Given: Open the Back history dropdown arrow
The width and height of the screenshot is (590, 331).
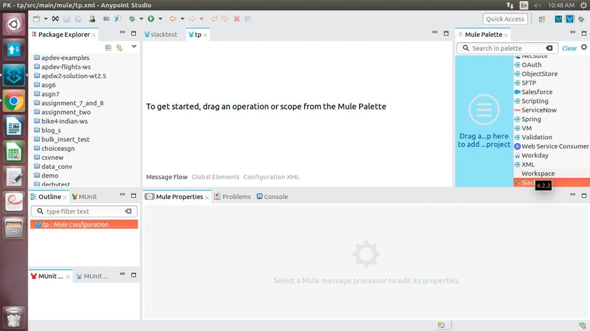Looking at the screenshot, I should coord(182,19).
